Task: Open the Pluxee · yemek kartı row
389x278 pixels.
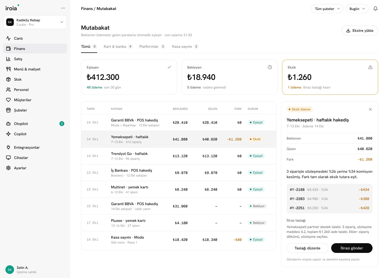Action: tap(179, 223)
